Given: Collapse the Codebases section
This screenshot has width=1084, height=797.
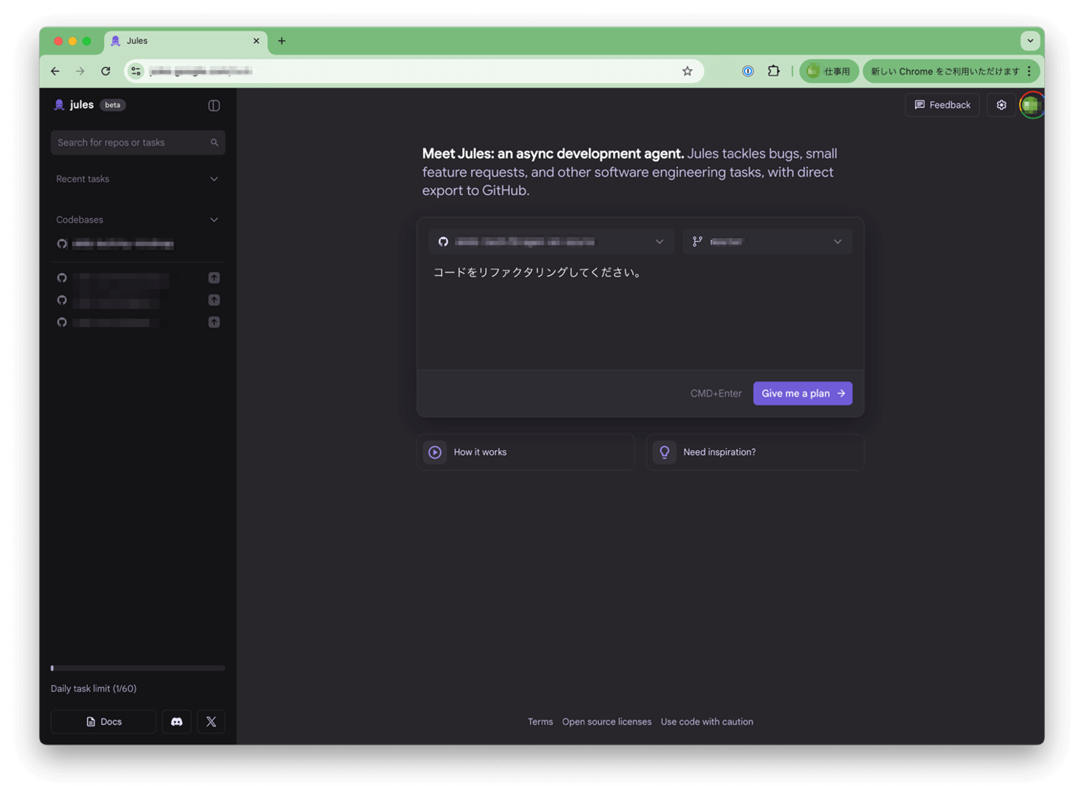Looking at the screenshot, I should pos(214,220).
